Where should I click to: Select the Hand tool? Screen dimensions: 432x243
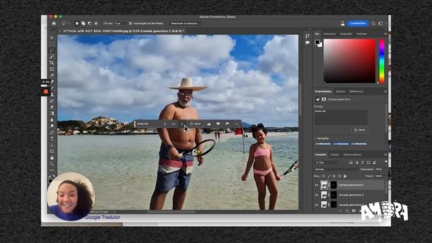point(52,158)
